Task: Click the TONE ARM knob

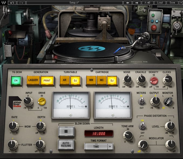Action: [x=128, y=136]
